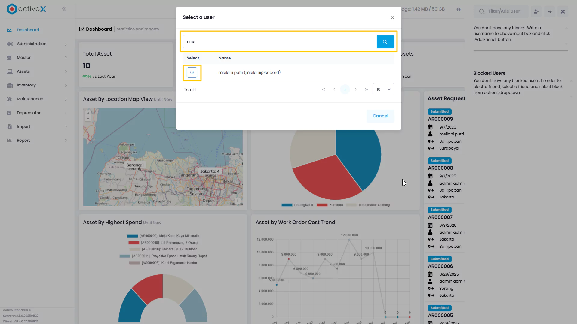
Task: Open asset request AR000007
Action: [440, 217]
